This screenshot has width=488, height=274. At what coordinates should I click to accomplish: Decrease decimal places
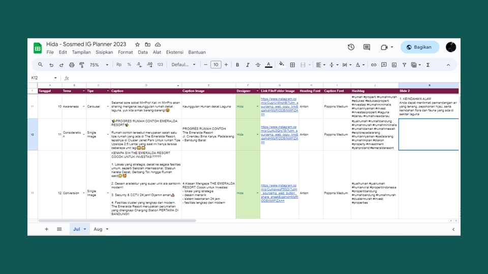click(139, 64)
